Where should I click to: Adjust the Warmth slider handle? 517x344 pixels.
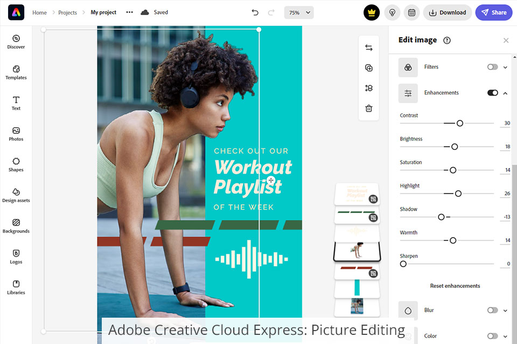(453, 240)
